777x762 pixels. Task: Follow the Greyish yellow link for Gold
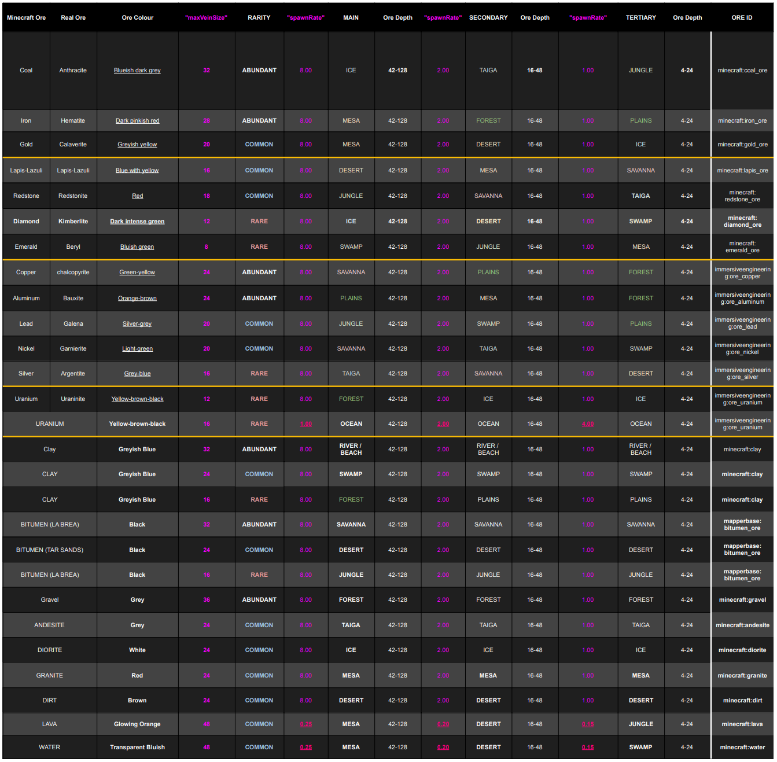[137, 145]
